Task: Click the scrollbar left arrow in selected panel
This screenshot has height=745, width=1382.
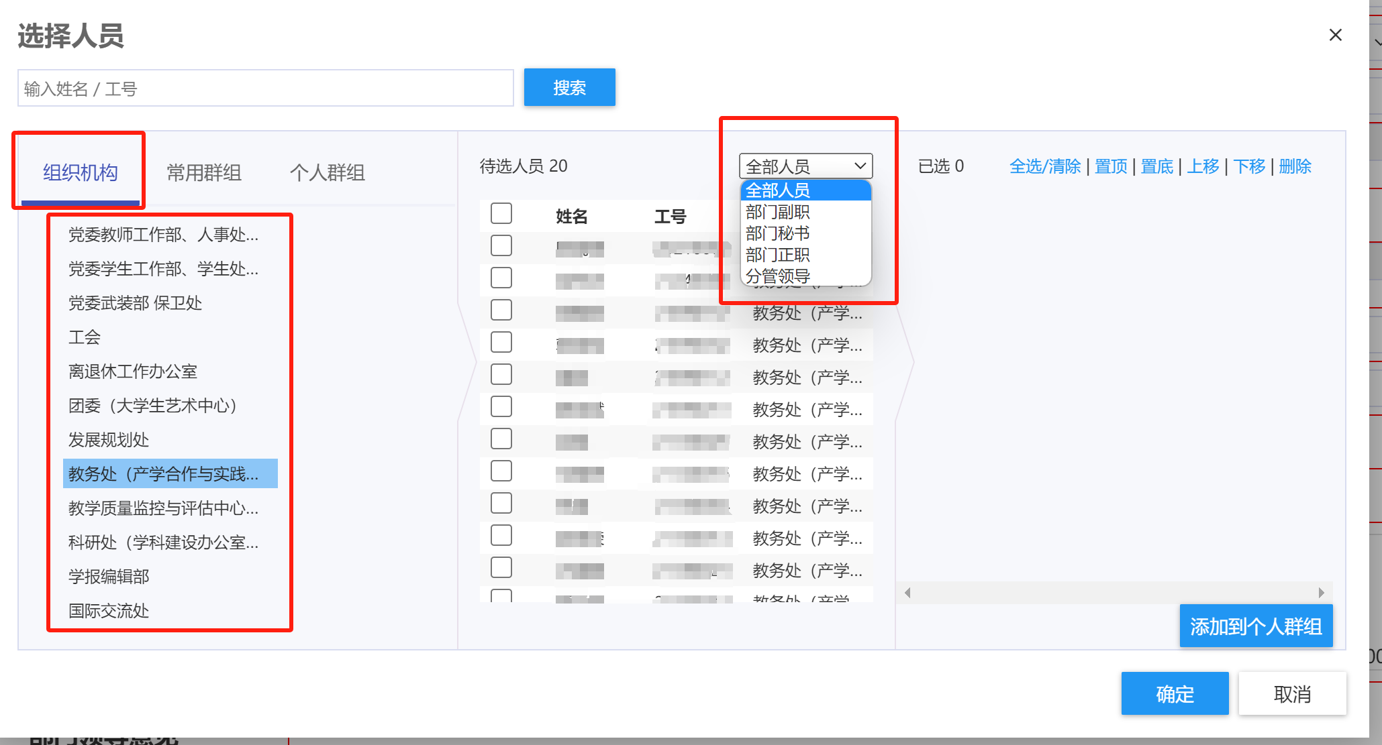Action: click(907, 593)
